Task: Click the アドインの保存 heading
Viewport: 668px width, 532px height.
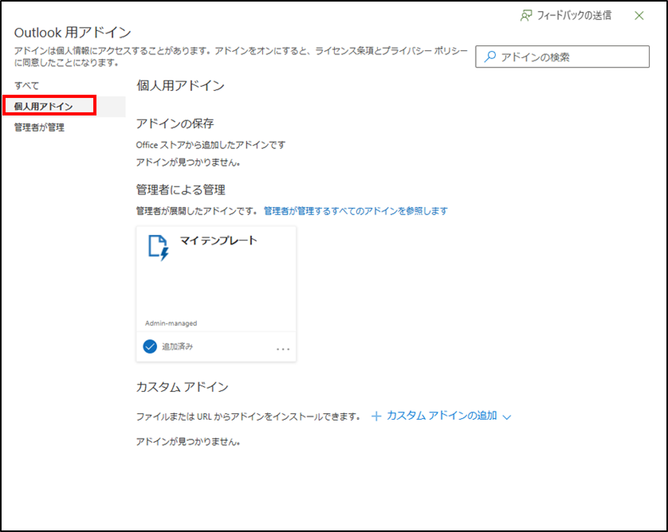Action: [175, 124]
